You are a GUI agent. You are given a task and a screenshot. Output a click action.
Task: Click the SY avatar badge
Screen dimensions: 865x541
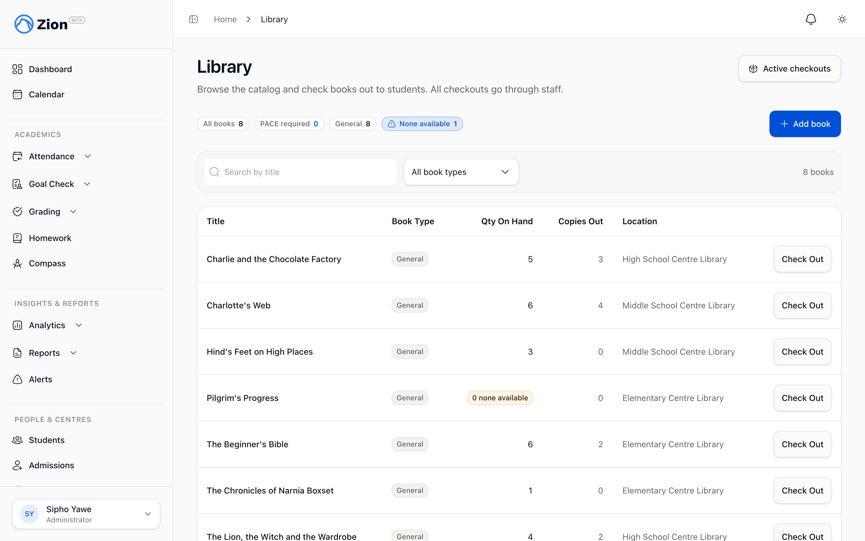[29, 514]
